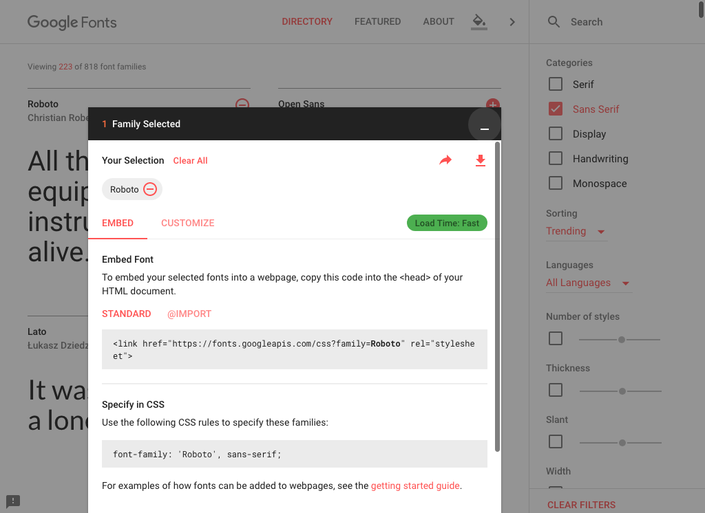Click Clear All selection link
705x513 pixels.
(x=190, y=161)
